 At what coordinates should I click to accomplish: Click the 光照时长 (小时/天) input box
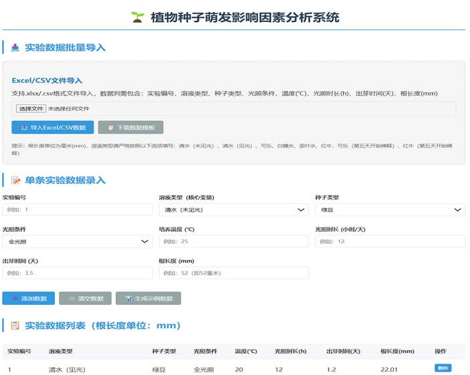tap(390, 241)
